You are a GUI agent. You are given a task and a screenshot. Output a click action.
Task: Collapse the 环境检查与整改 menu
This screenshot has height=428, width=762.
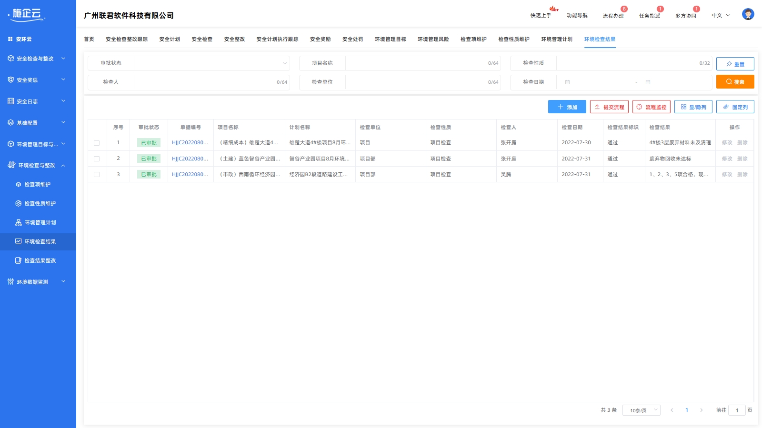(63, 165)
